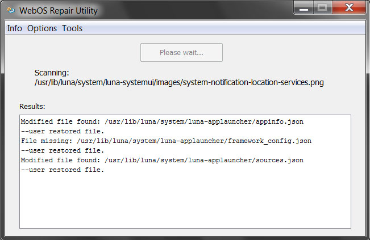Open the Info menu

[14, 28]
